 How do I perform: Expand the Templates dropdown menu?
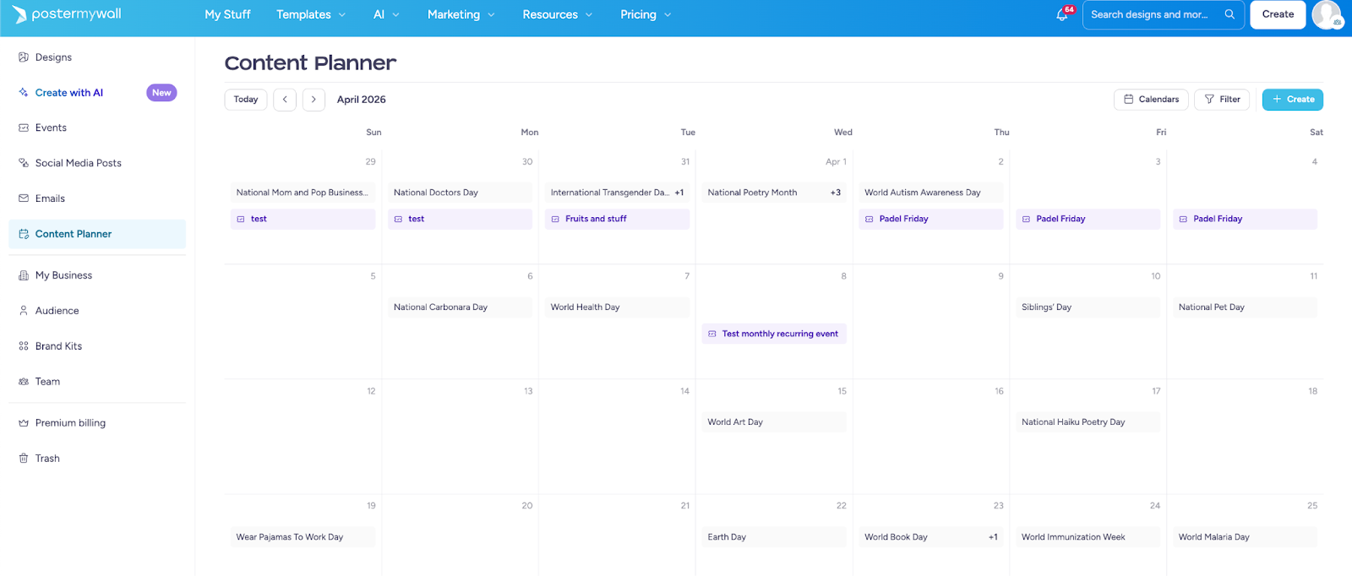(x=311, y=14)
